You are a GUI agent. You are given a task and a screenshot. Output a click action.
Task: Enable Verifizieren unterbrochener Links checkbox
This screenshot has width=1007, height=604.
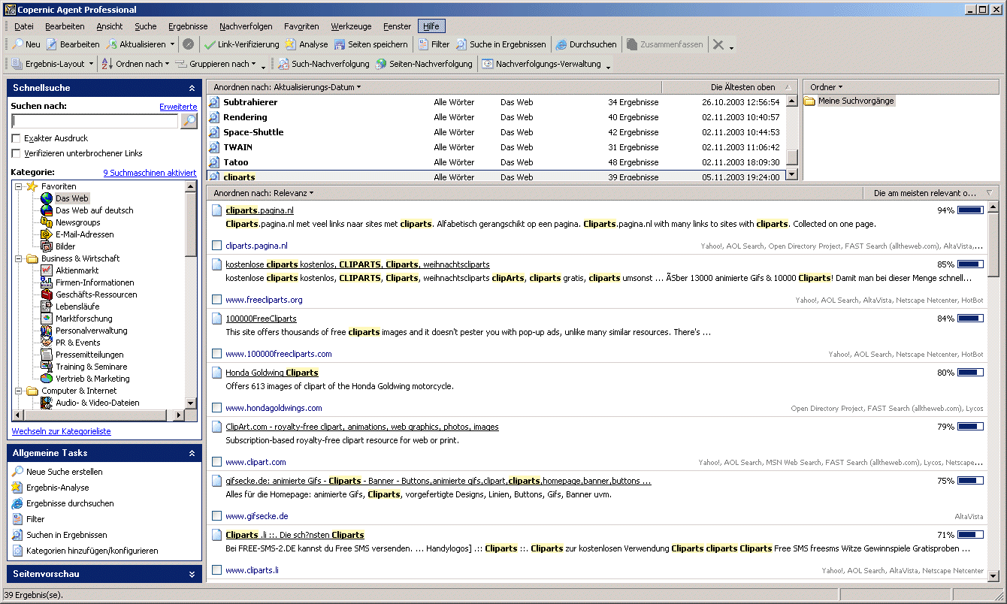click(17, 153)
